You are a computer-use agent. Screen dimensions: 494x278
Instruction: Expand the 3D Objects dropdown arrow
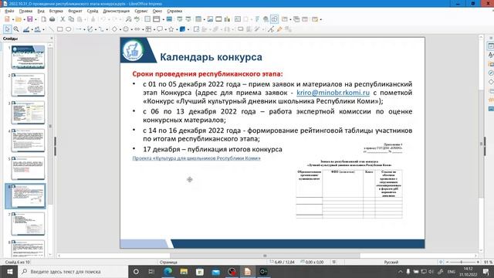pos(188,29)
